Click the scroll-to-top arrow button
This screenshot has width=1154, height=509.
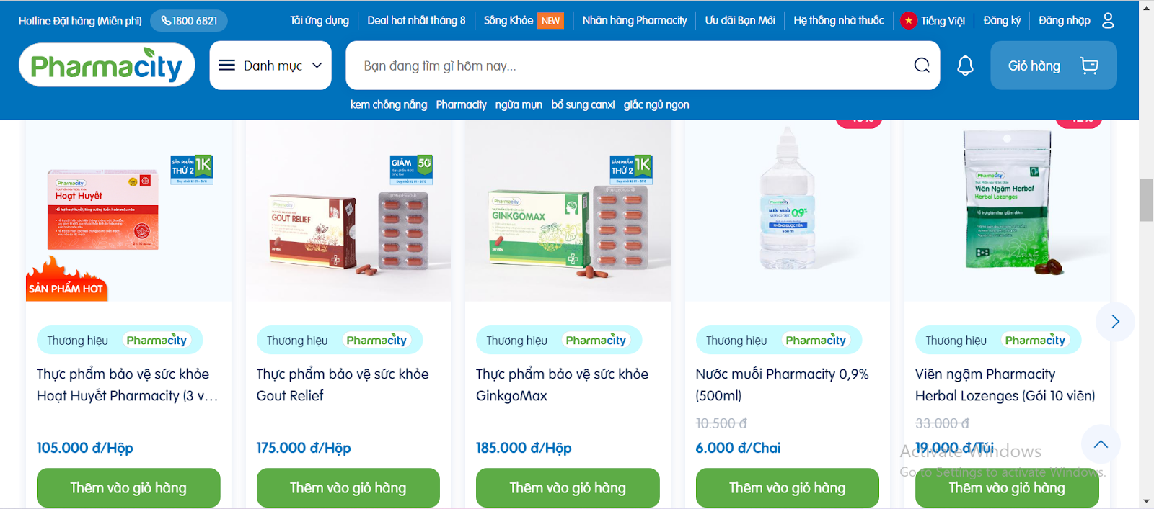coord(1101,444)
